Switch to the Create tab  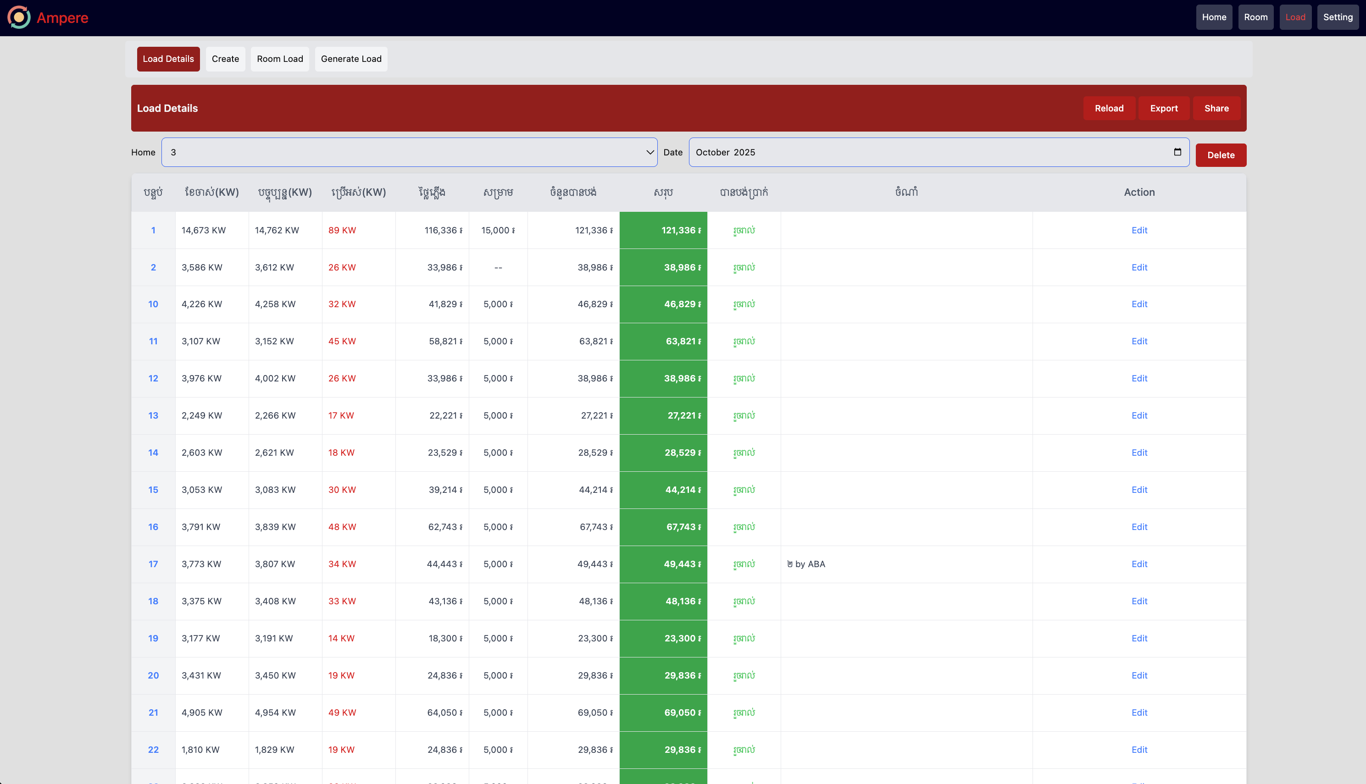pyautogui.click(x=225, y=59)
